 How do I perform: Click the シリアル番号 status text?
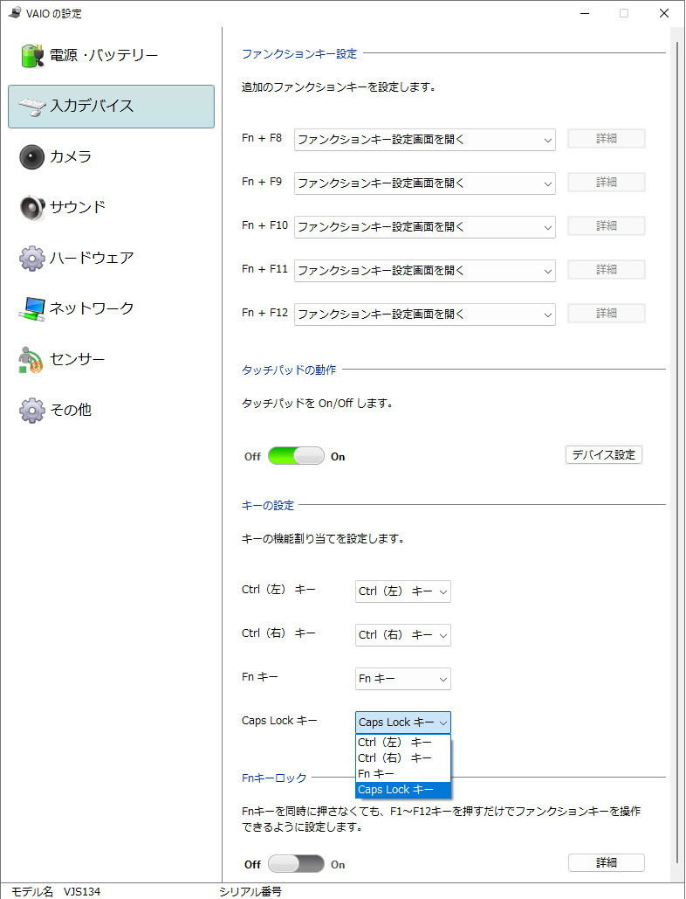250,891
